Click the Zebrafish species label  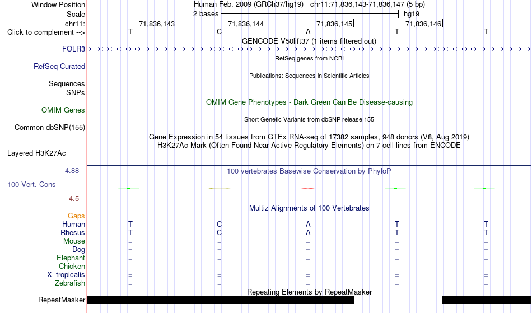coord(70,283)
